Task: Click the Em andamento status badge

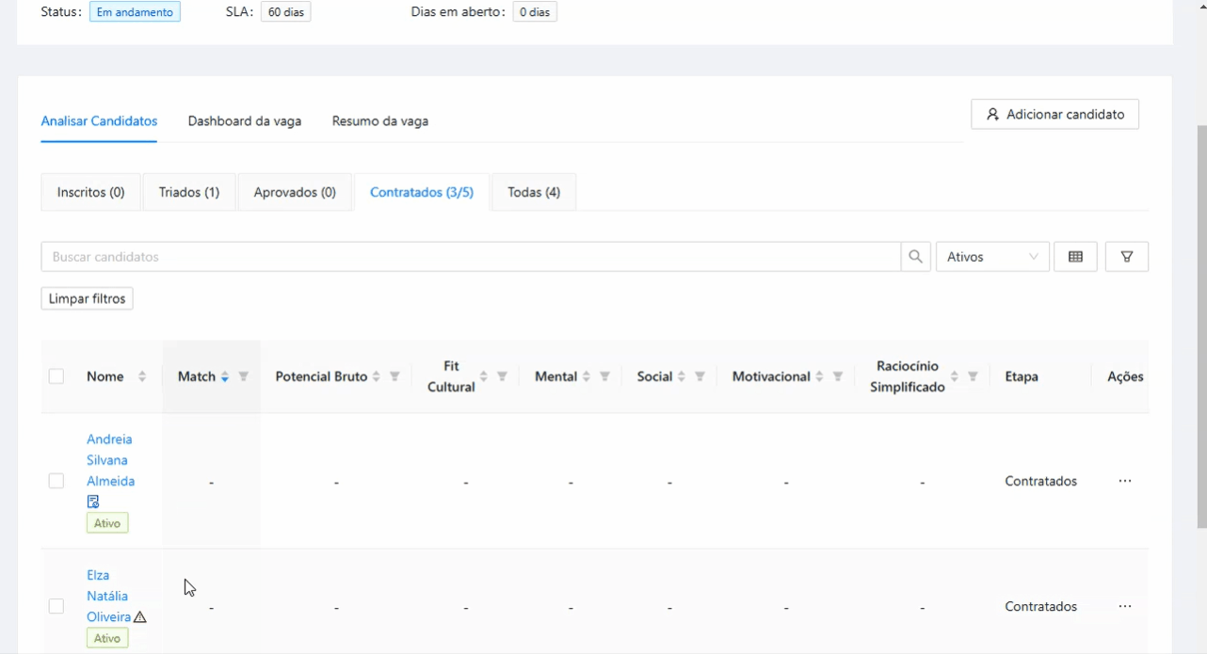Action: pyautogui.click(x=135, y=12)
